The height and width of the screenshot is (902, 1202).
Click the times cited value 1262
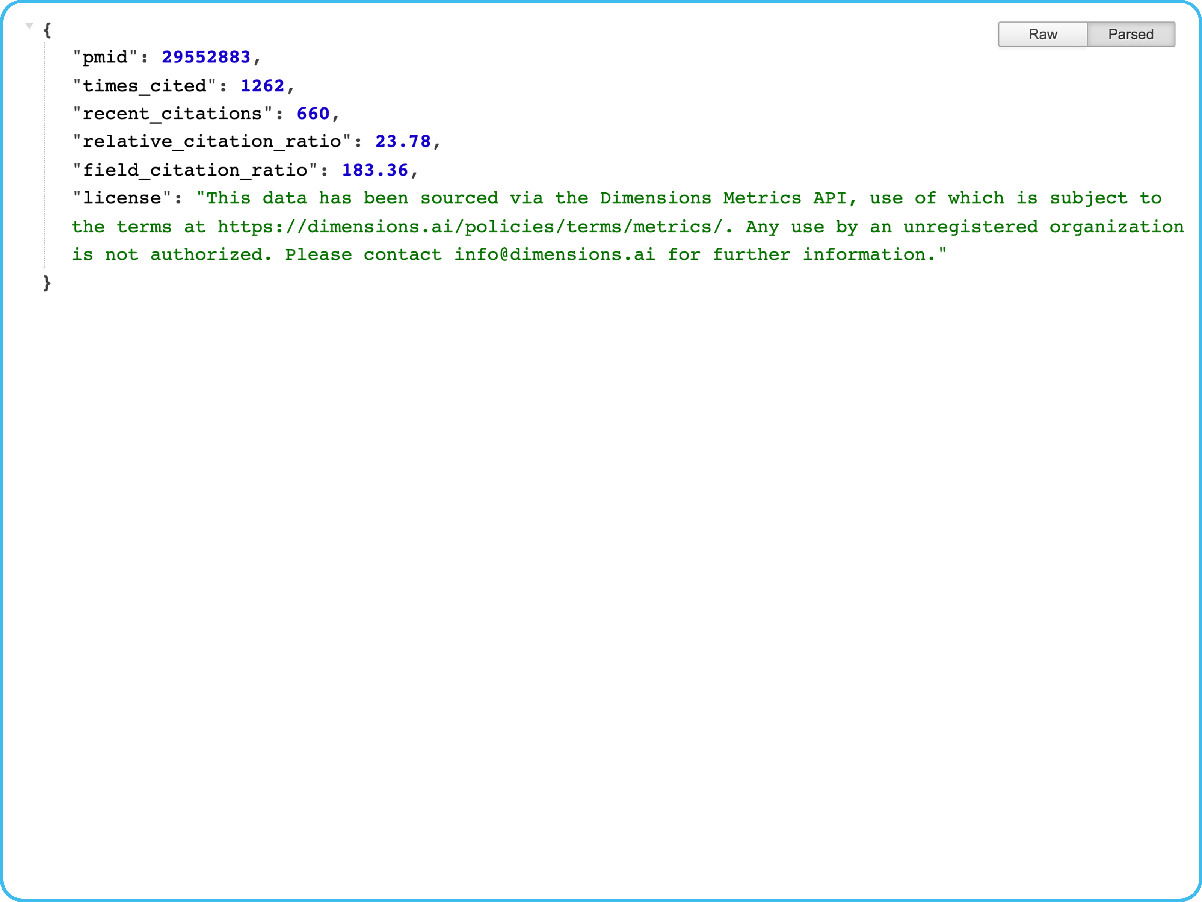point(263,86)
